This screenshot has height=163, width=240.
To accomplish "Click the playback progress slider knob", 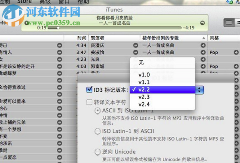I will (x=58, y=28).
